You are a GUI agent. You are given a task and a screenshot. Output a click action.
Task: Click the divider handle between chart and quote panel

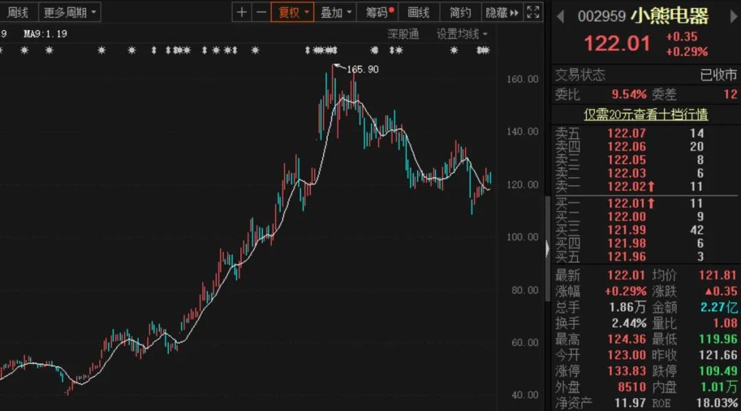coord(547,248)
